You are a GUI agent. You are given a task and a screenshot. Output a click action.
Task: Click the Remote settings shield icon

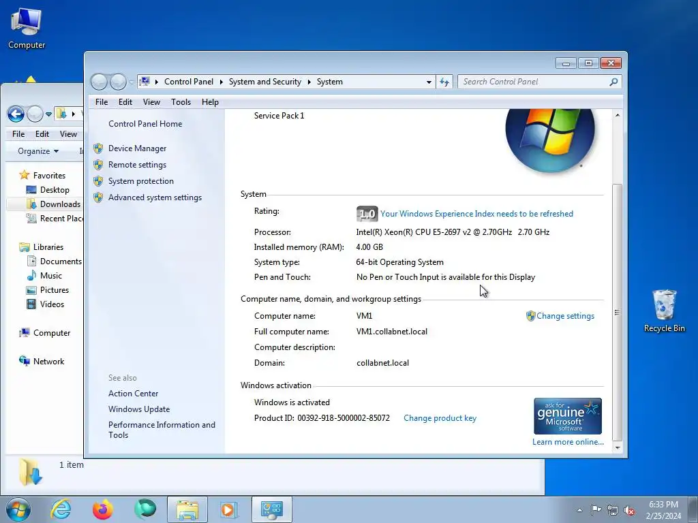coord(98,165)
